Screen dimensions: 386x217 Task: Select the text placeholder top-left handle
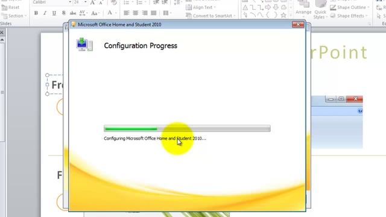[x=47, y=75]
